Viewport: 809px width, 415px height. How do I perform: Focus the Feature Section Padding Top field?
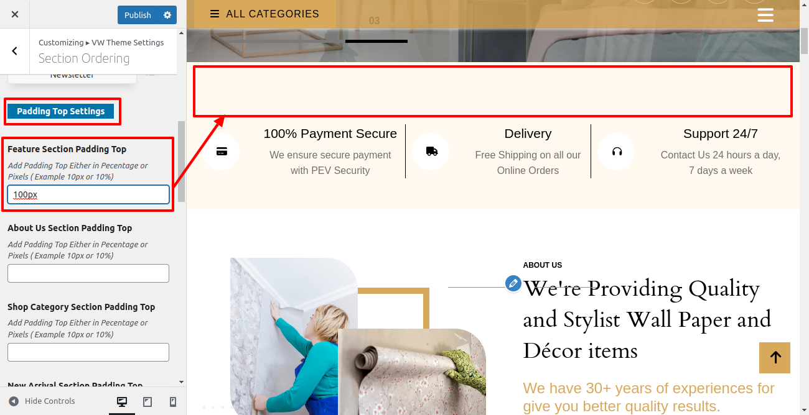click(88, 194)
